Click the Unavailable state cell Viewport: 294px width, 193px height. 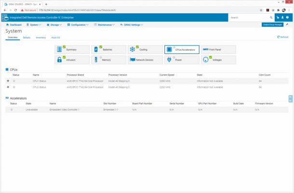[31, 110]
